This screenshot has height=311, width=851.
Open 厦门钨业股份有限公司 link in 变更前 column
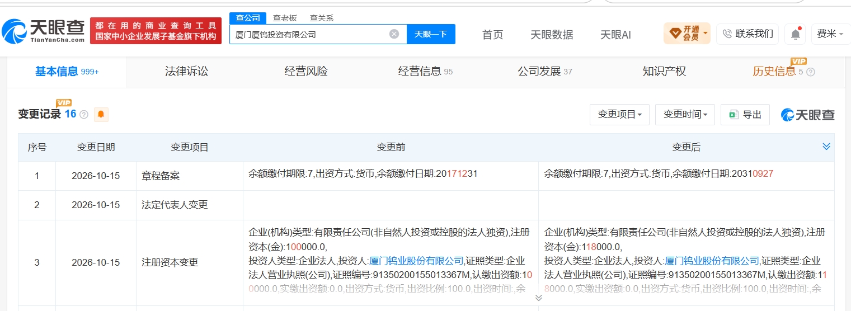point(417,261)
